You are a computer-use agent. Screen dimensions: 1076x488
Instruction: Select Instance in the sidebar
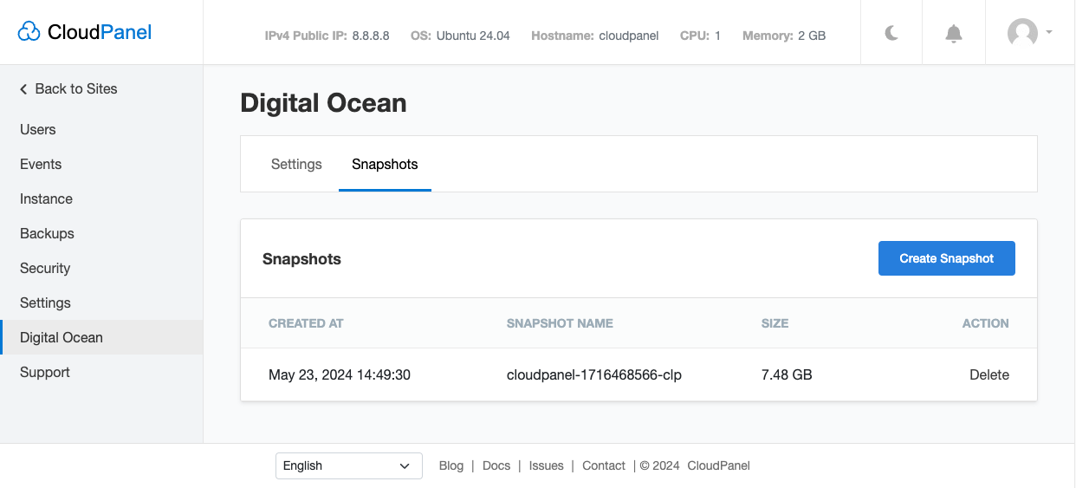46,198
